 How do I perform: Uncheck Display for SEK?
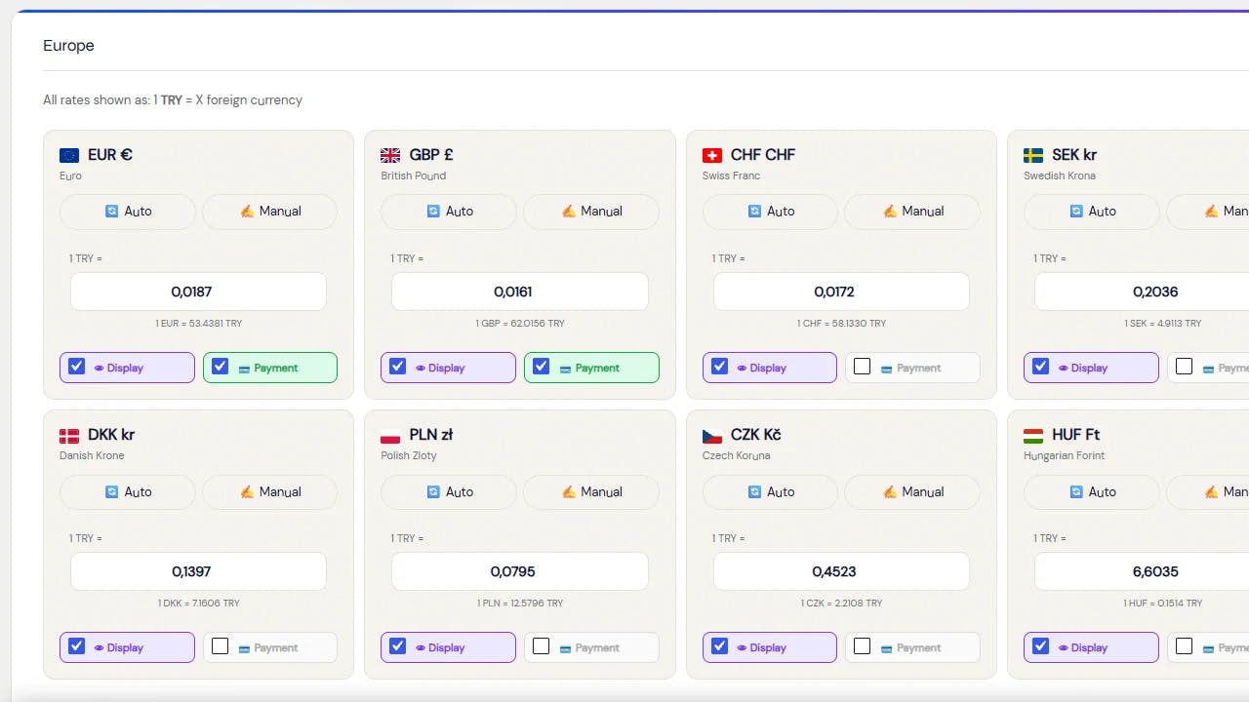pyautogui.click(x=1040, y=367)
